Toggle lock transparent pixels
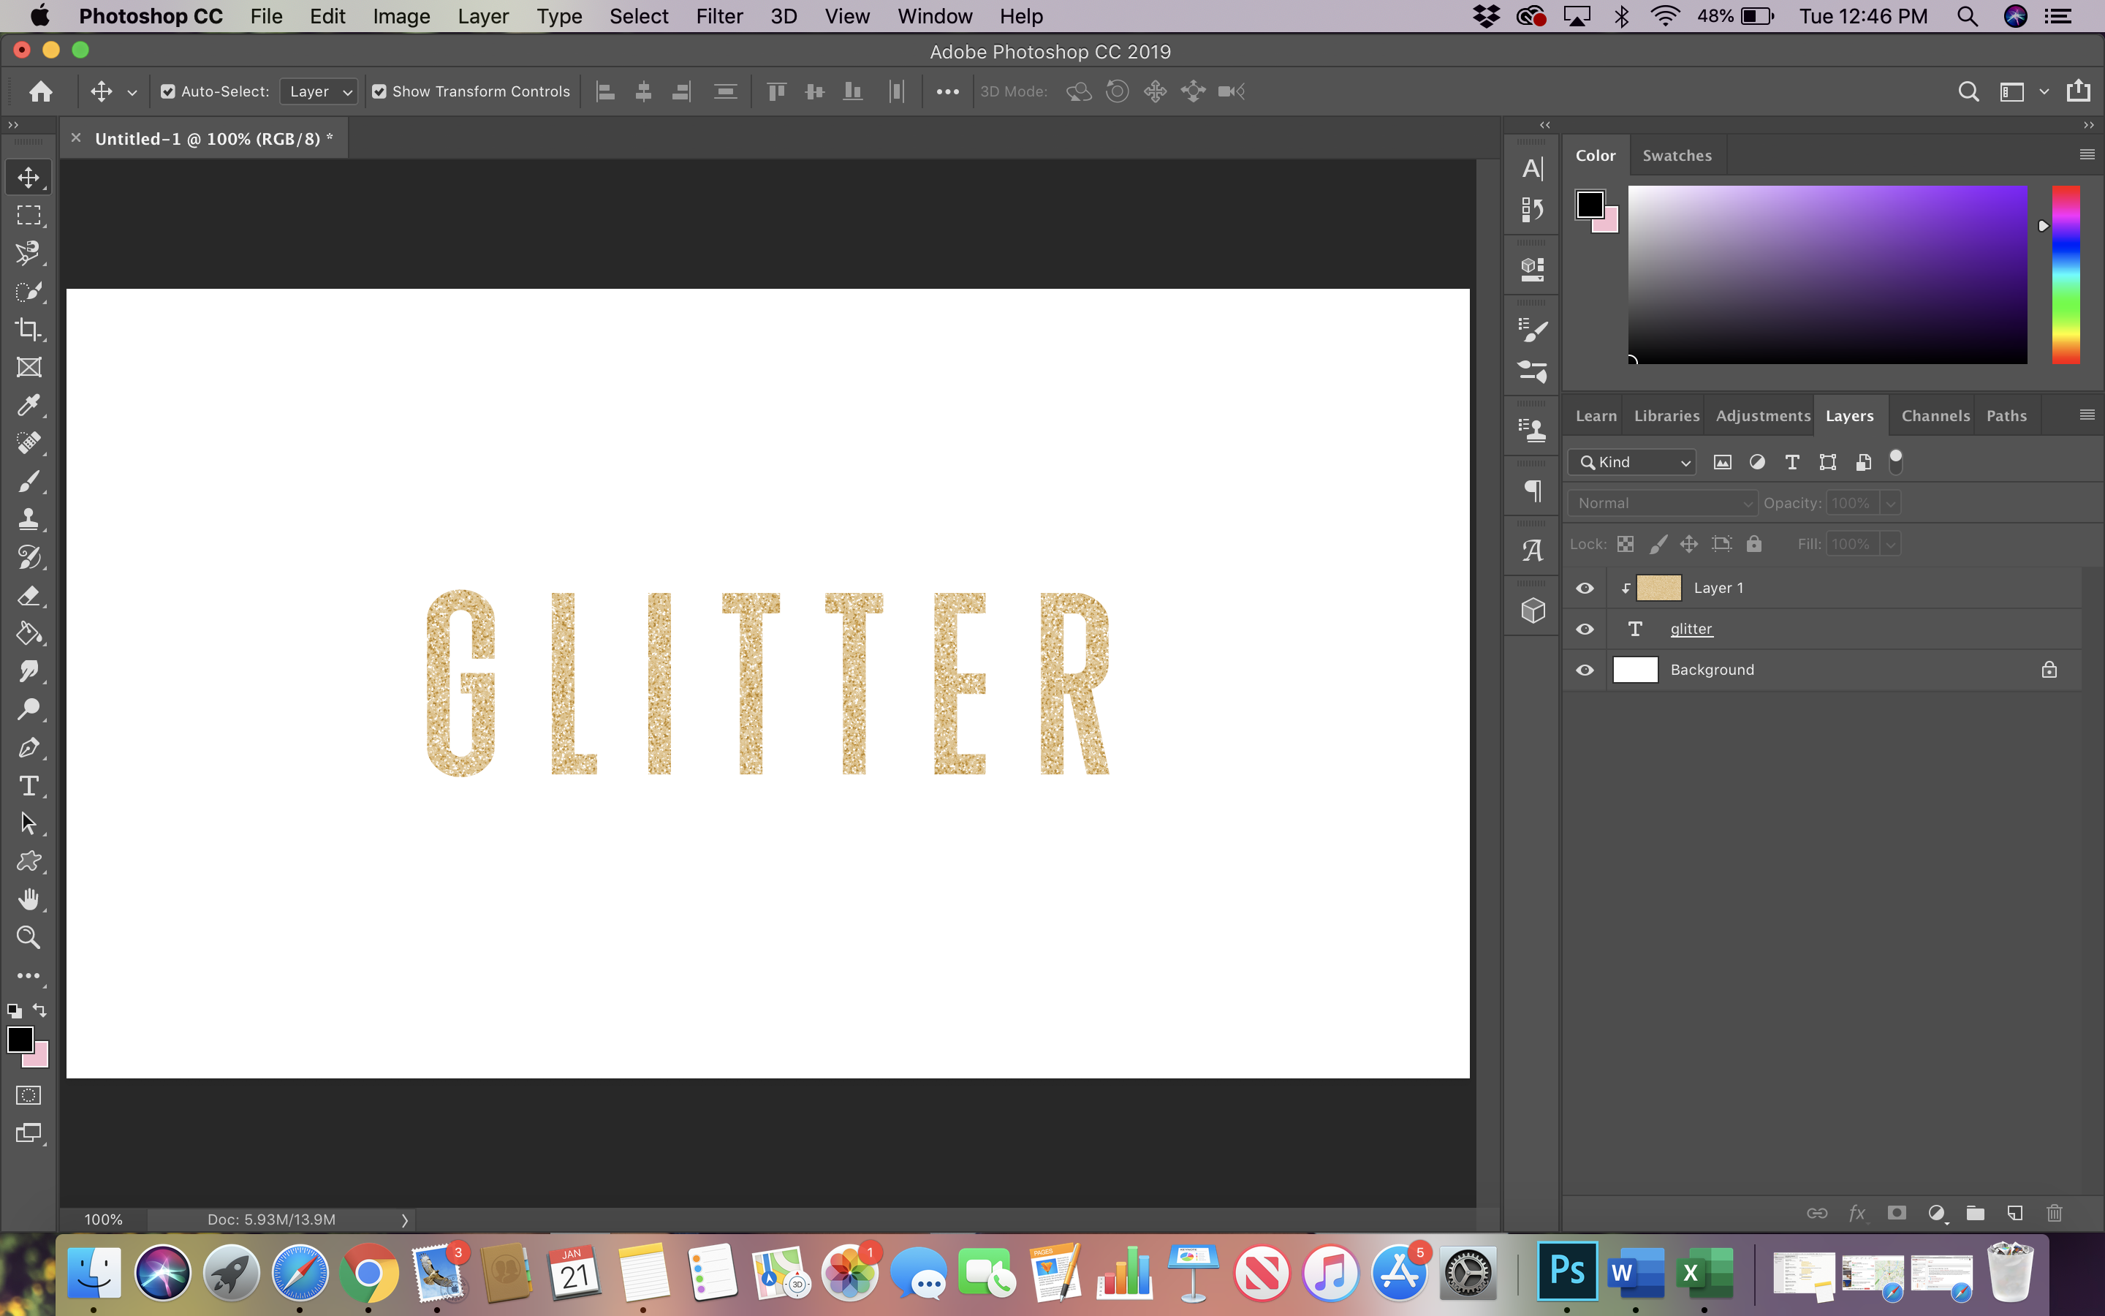 click(1625, 544)
